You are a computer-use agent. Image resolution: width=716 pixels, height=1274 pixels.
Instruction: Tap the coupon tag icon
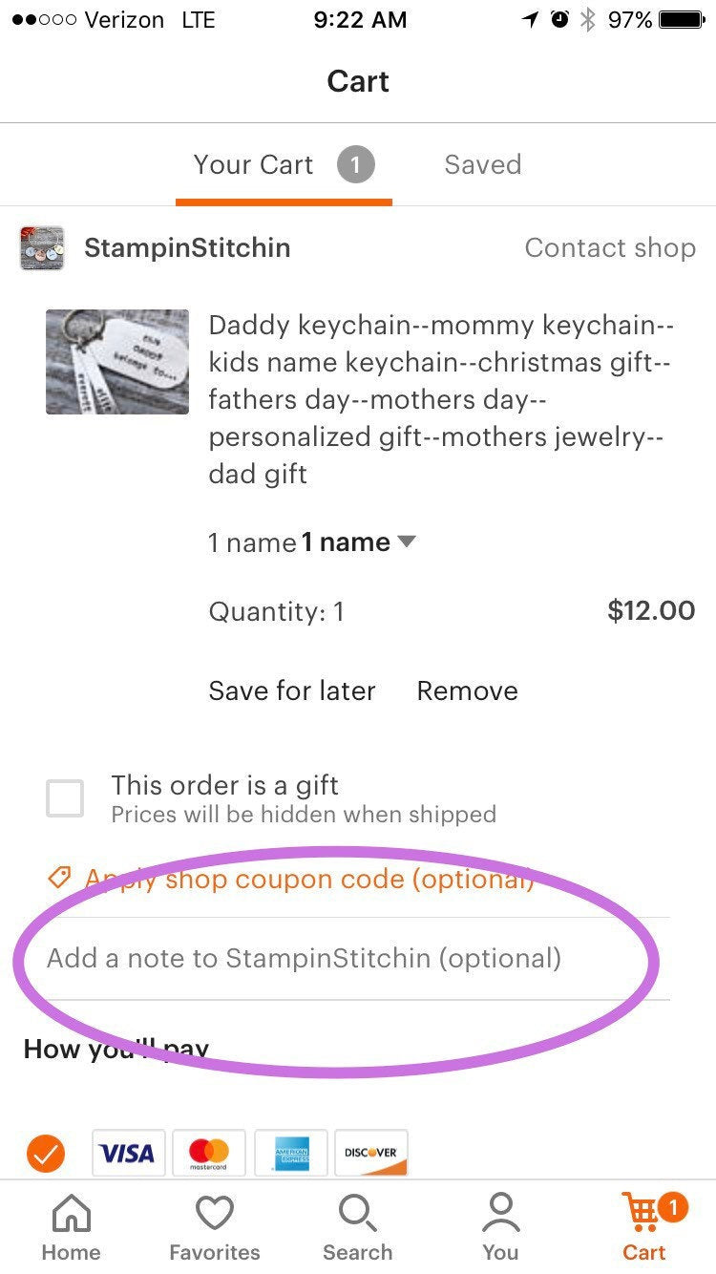[59, 878]
